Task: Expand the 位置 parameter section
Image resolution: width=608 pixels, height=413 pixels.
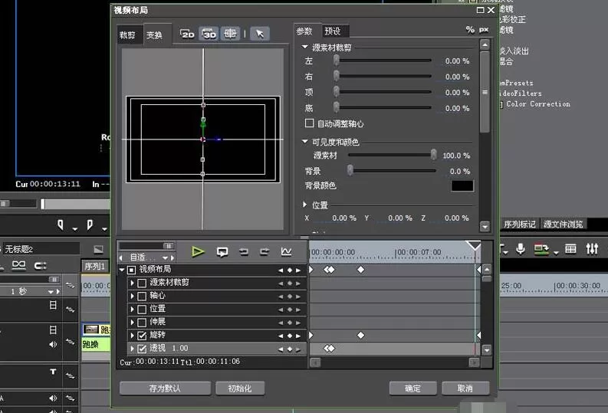Action: point(305,204)
